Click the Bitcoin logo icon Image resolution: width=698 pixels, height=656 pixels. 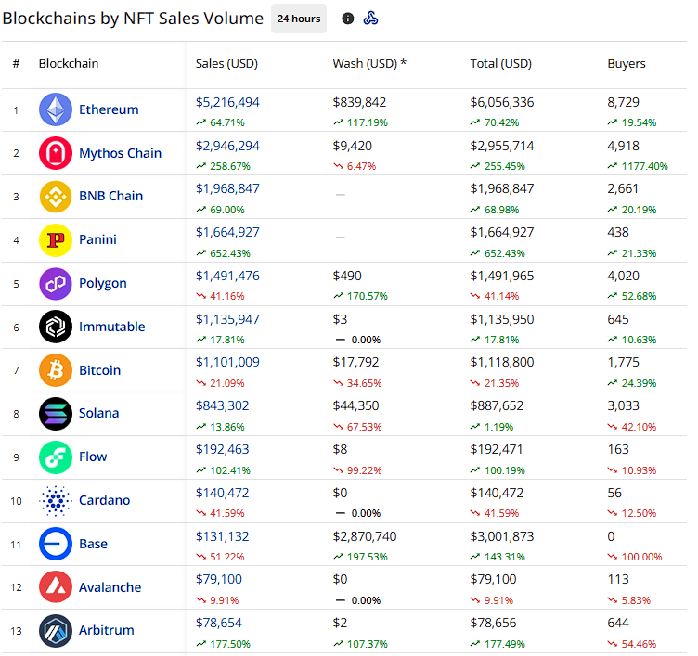(x=56, y=370)
